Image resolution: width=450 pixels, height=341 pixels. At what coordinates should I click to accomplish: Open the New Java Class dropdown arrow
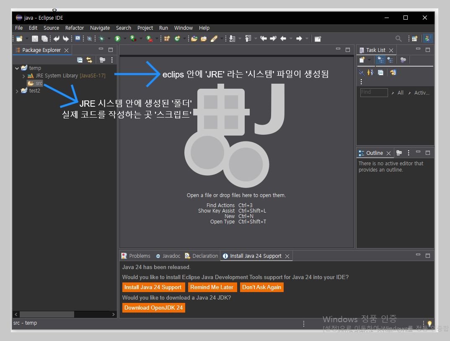(185, 38)
